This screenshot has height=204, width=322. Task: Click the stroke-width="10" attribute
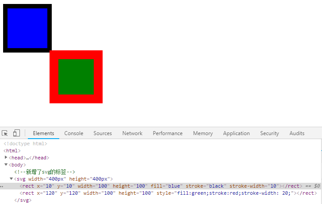tap(254, 186)
